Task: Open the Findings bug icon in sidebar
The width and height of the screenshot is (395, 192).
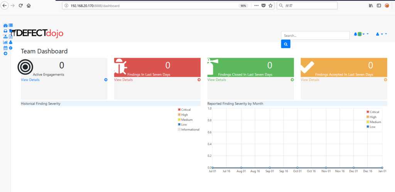Action: click(10, 31)
